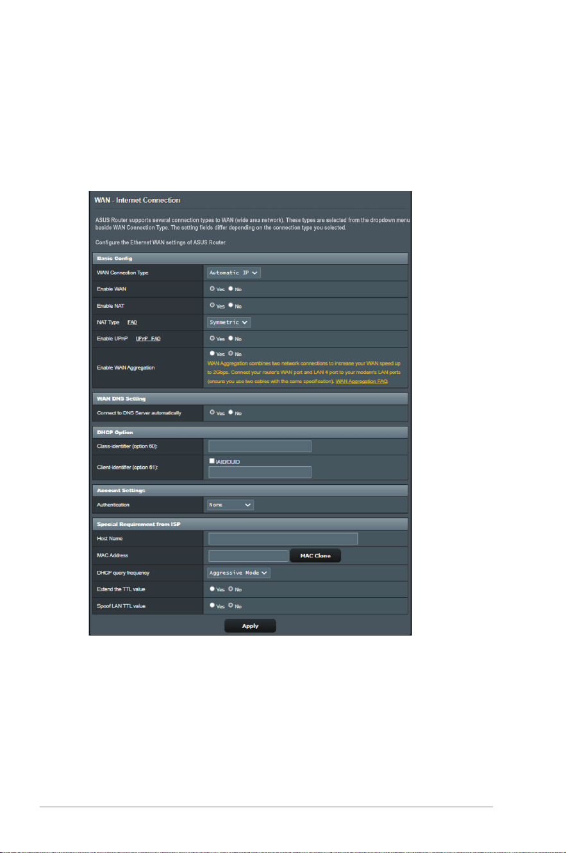Click the MAC Clone button

pyautogui.click(x=315, y=555)
